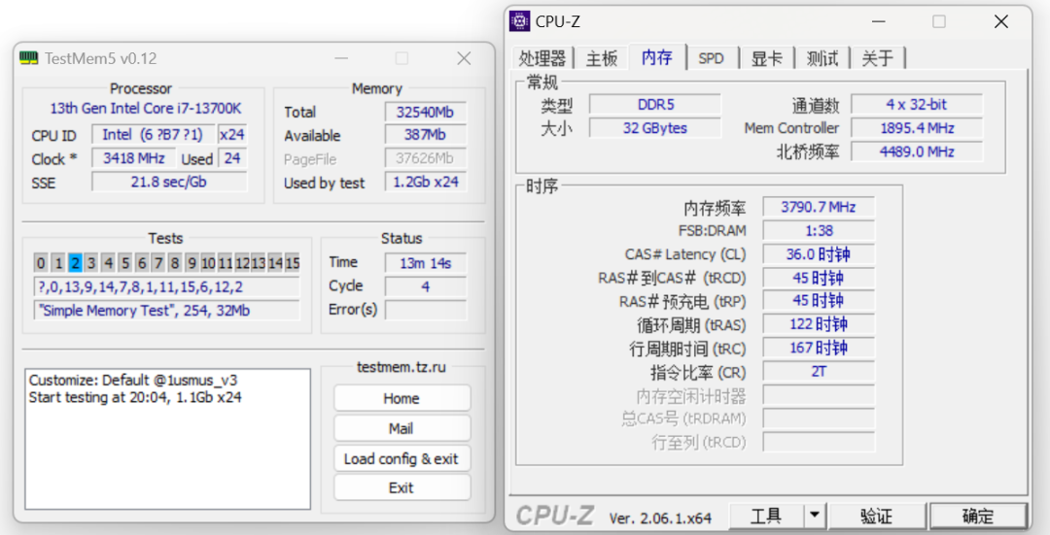Click CAS# Latency value 36.0 时钟
The height and width of the screenshot is (535, 1050).
(x=819, y=254)
